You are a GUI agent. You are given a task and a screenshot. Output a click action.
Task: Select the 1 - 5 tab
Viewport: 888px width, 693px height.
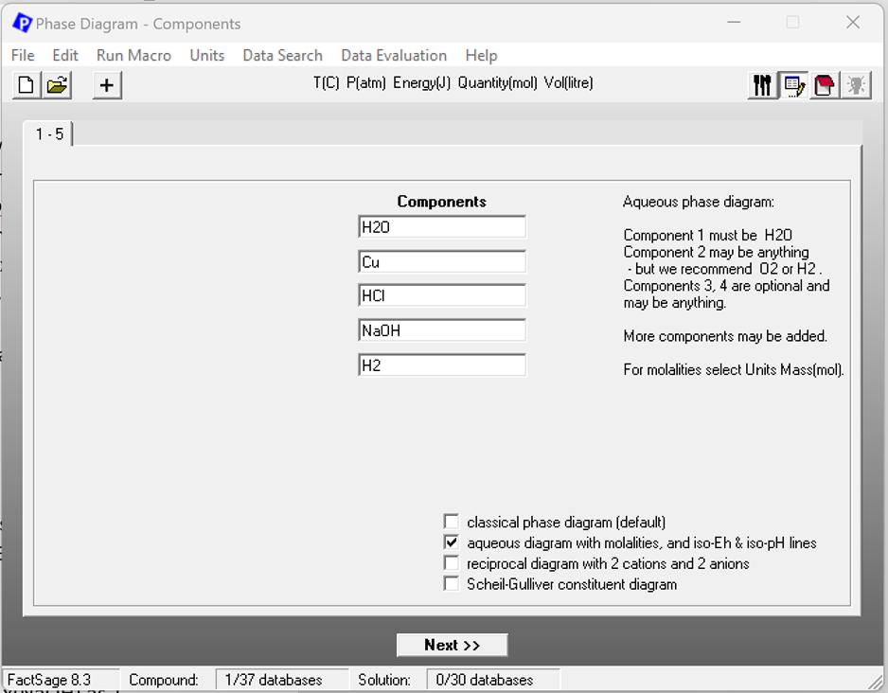click(49, 134)
